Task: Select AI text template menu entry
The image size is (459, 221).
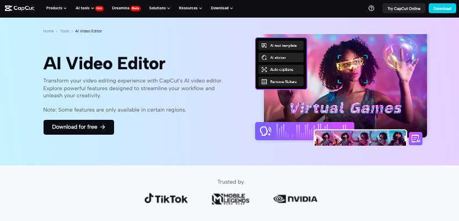Action: tap(281, 46)
